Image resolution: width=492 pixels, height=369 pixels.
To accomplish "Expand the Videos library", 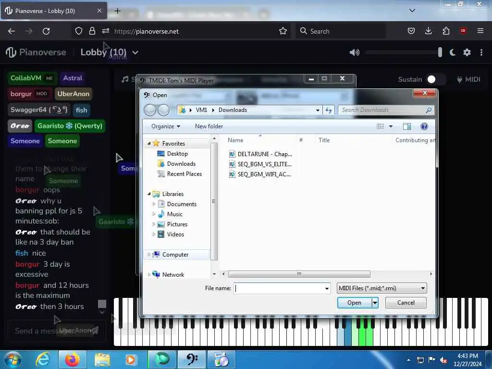I will (x=154, y=234).
